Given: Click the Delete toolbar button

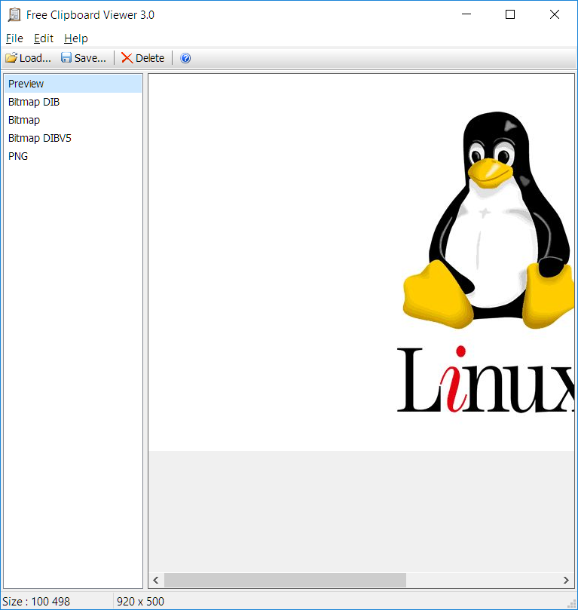Looking at the screenshot, I should [x=142, y=58].
